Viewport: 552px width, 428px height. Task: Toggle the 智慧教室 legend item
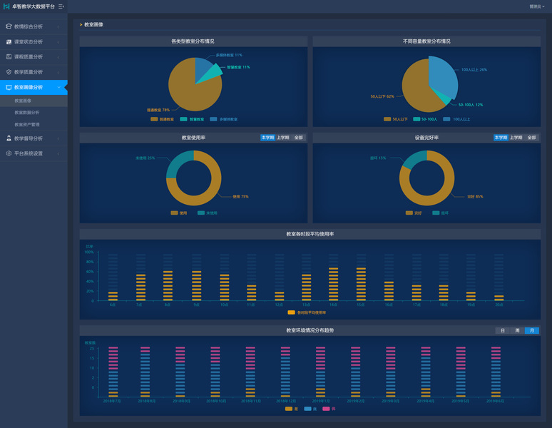pos(192,119)
